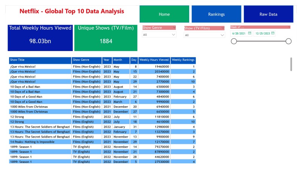Open the Home page button
The image size is (302, 175).
tap(164, 14)
